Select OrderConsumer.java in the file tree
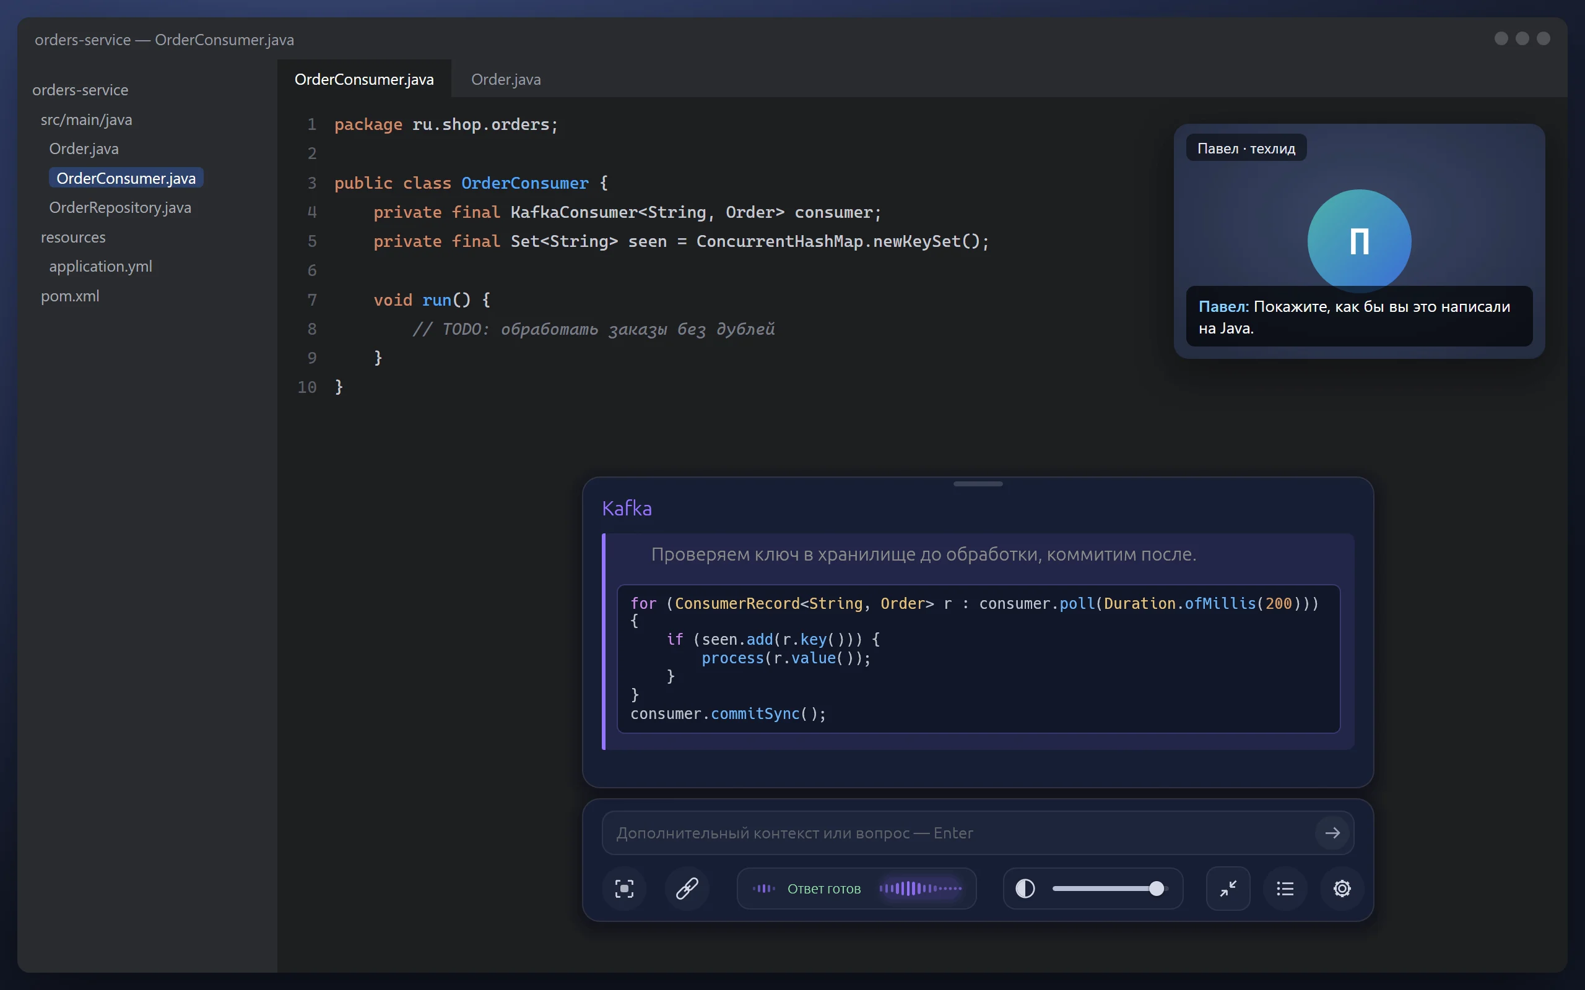The width and height of the screenshot is (1585, 990). 126,178
